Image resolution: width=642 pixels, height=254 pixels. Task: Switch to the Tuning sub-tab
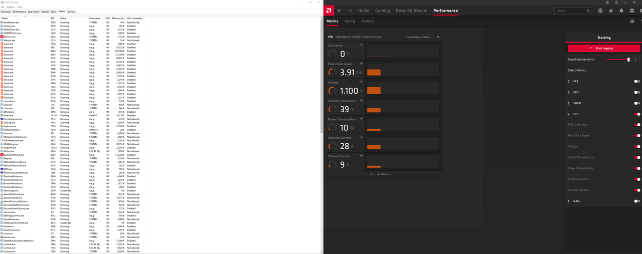pos(350,21)
